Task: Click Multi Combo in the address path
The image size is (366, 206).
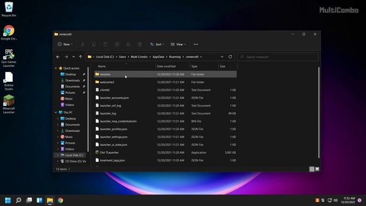Action: tap(139, 57)
